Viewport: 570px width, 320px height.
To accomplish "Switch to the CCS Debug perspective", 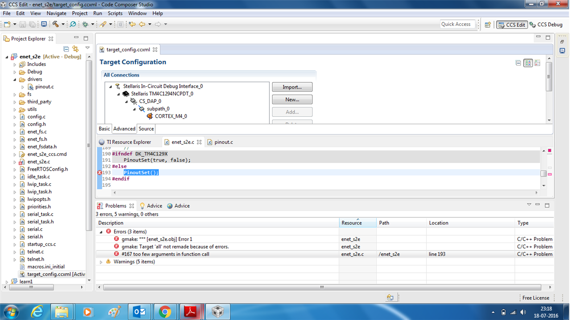I will point(546,25).
